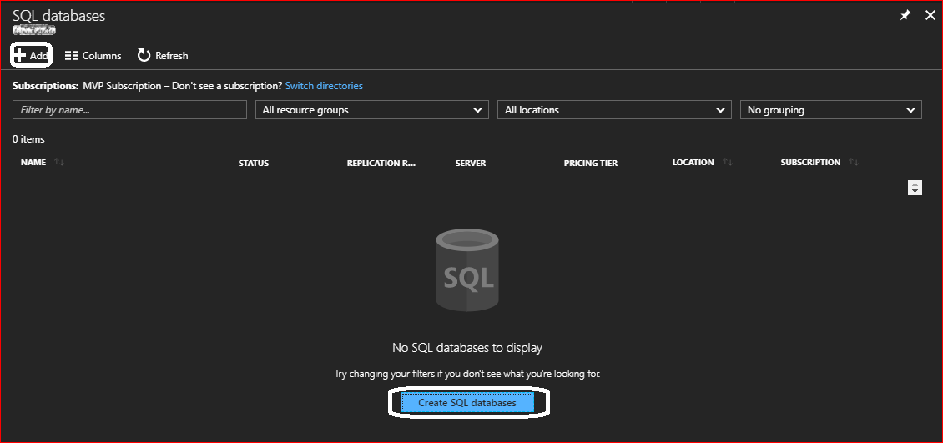Click the PRICING TIER column header
This screenshot has height=443, width=943.
tap(591, 163)
